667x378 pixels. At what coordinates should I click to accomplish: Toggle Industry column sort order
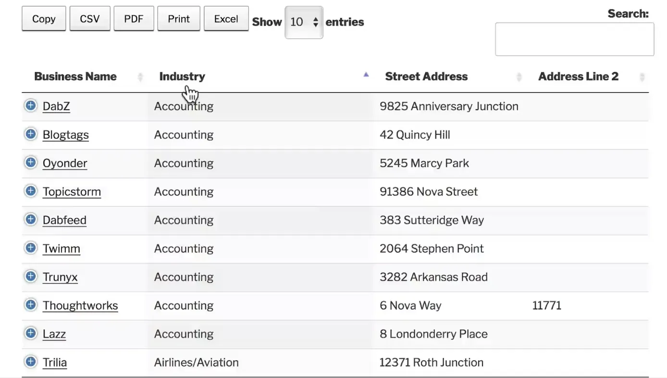tap(182, 76)
